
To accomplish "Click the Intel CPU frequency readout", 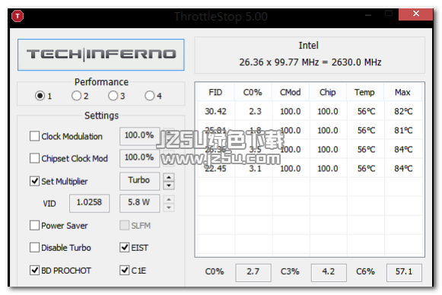I will 310,62.
